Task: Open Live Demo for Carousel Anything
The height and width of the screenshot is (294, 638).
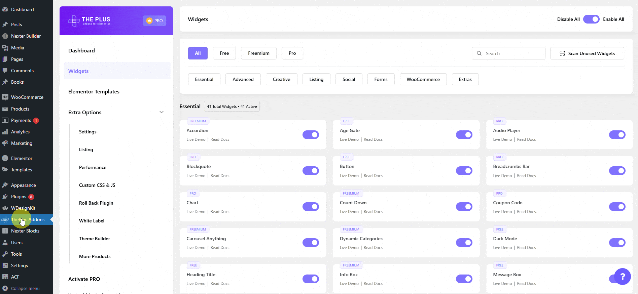Action: pyautogui.click(x=196, y=248)
